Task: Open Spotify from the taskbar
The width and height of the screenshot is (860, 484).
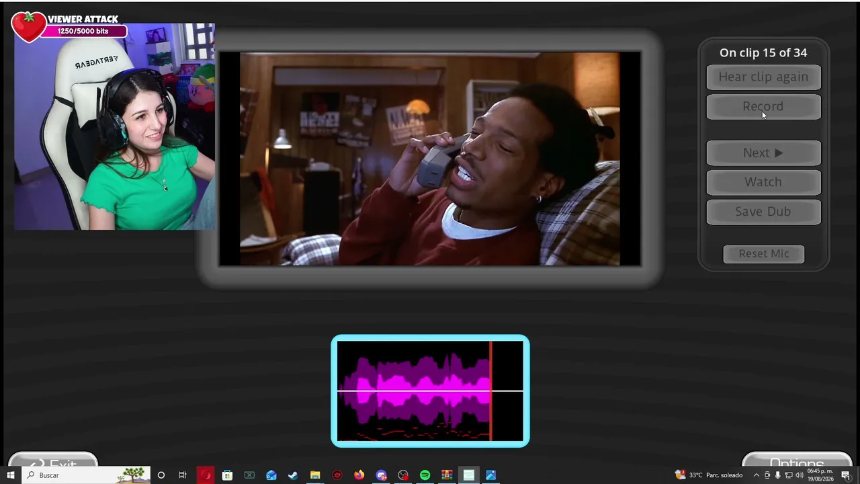Action: (x=425, y=475)
